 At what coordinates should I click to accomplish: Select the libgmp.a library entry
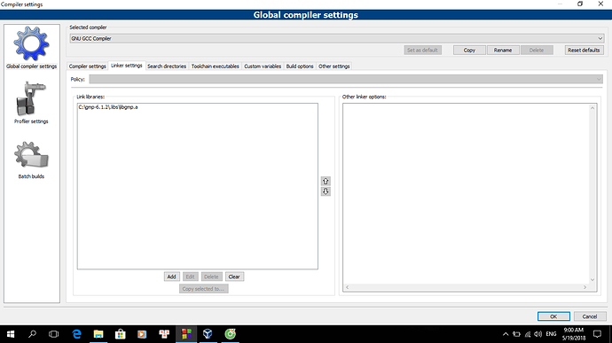click(x=108, y=107)
